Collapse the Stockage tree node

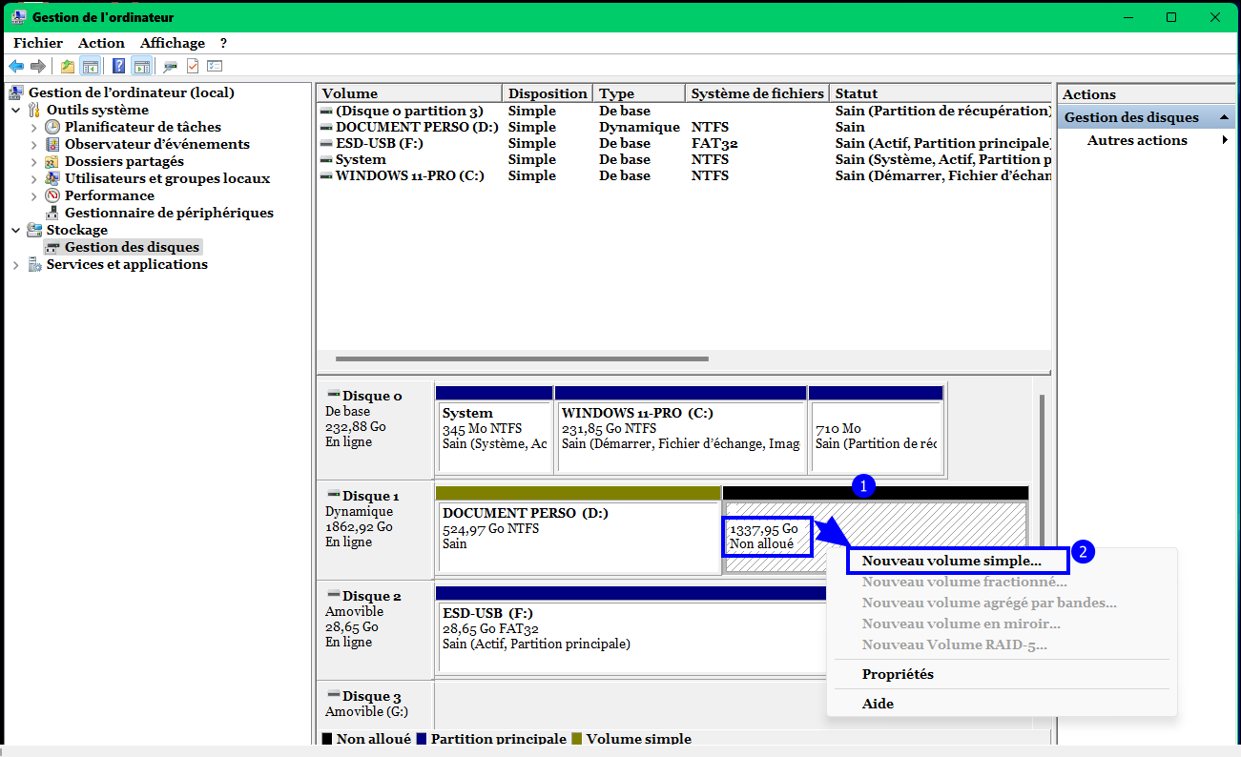point(16,230)
